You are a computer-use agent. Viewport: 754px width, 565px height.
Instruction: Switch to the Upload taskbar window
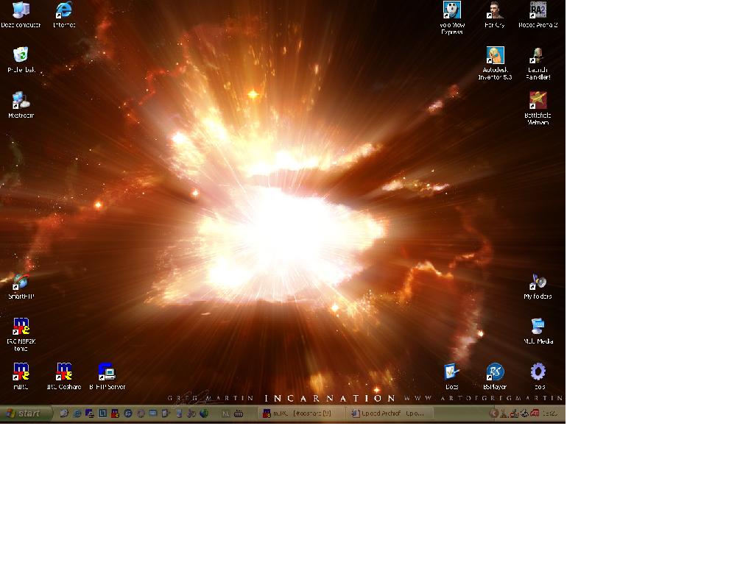[390, 413]
